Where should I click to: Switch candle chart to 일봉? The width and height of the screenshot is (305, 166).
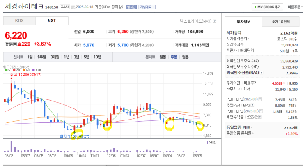163,57
